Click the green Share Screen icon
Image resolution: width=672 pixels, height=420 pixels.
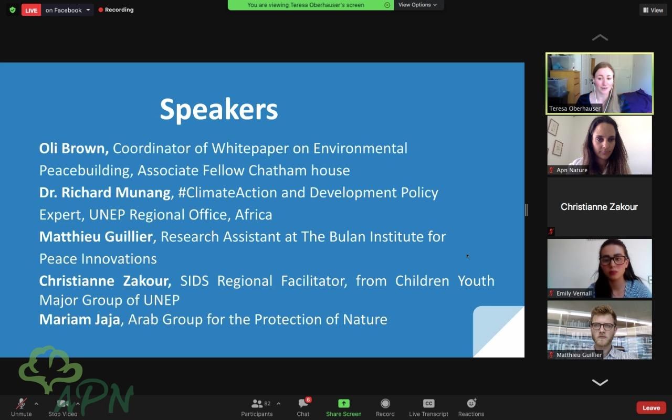point(343,403)
